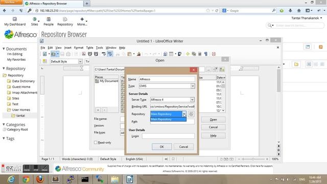Select the Data Dictionary folder in Alfresco tree
This screenshot has width=327, height=184.
tap(24, 81)
